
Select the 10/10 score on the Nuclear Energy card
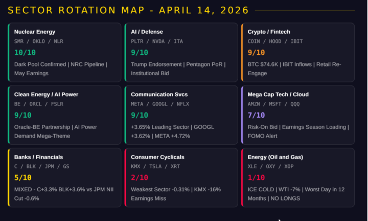pos(25,52)
